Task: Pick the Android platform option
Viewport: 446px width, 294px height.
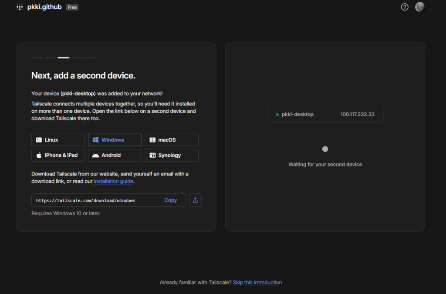Action: (115, 155)
